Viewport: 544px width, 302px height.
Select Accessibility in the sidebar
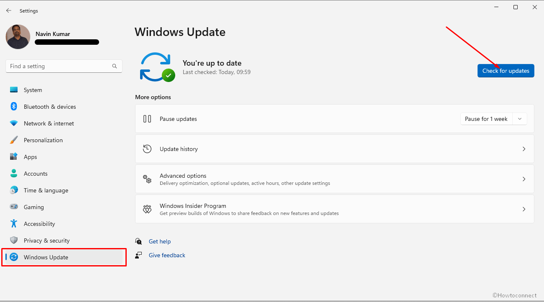[x=64, y=224]
